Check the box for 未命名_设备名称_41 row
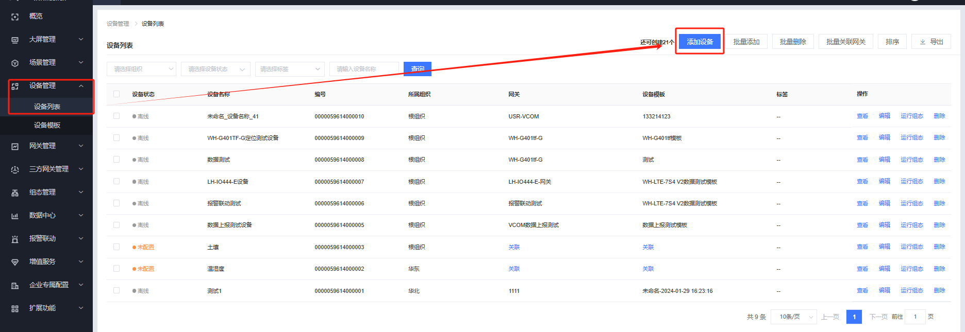 [117, 116]
